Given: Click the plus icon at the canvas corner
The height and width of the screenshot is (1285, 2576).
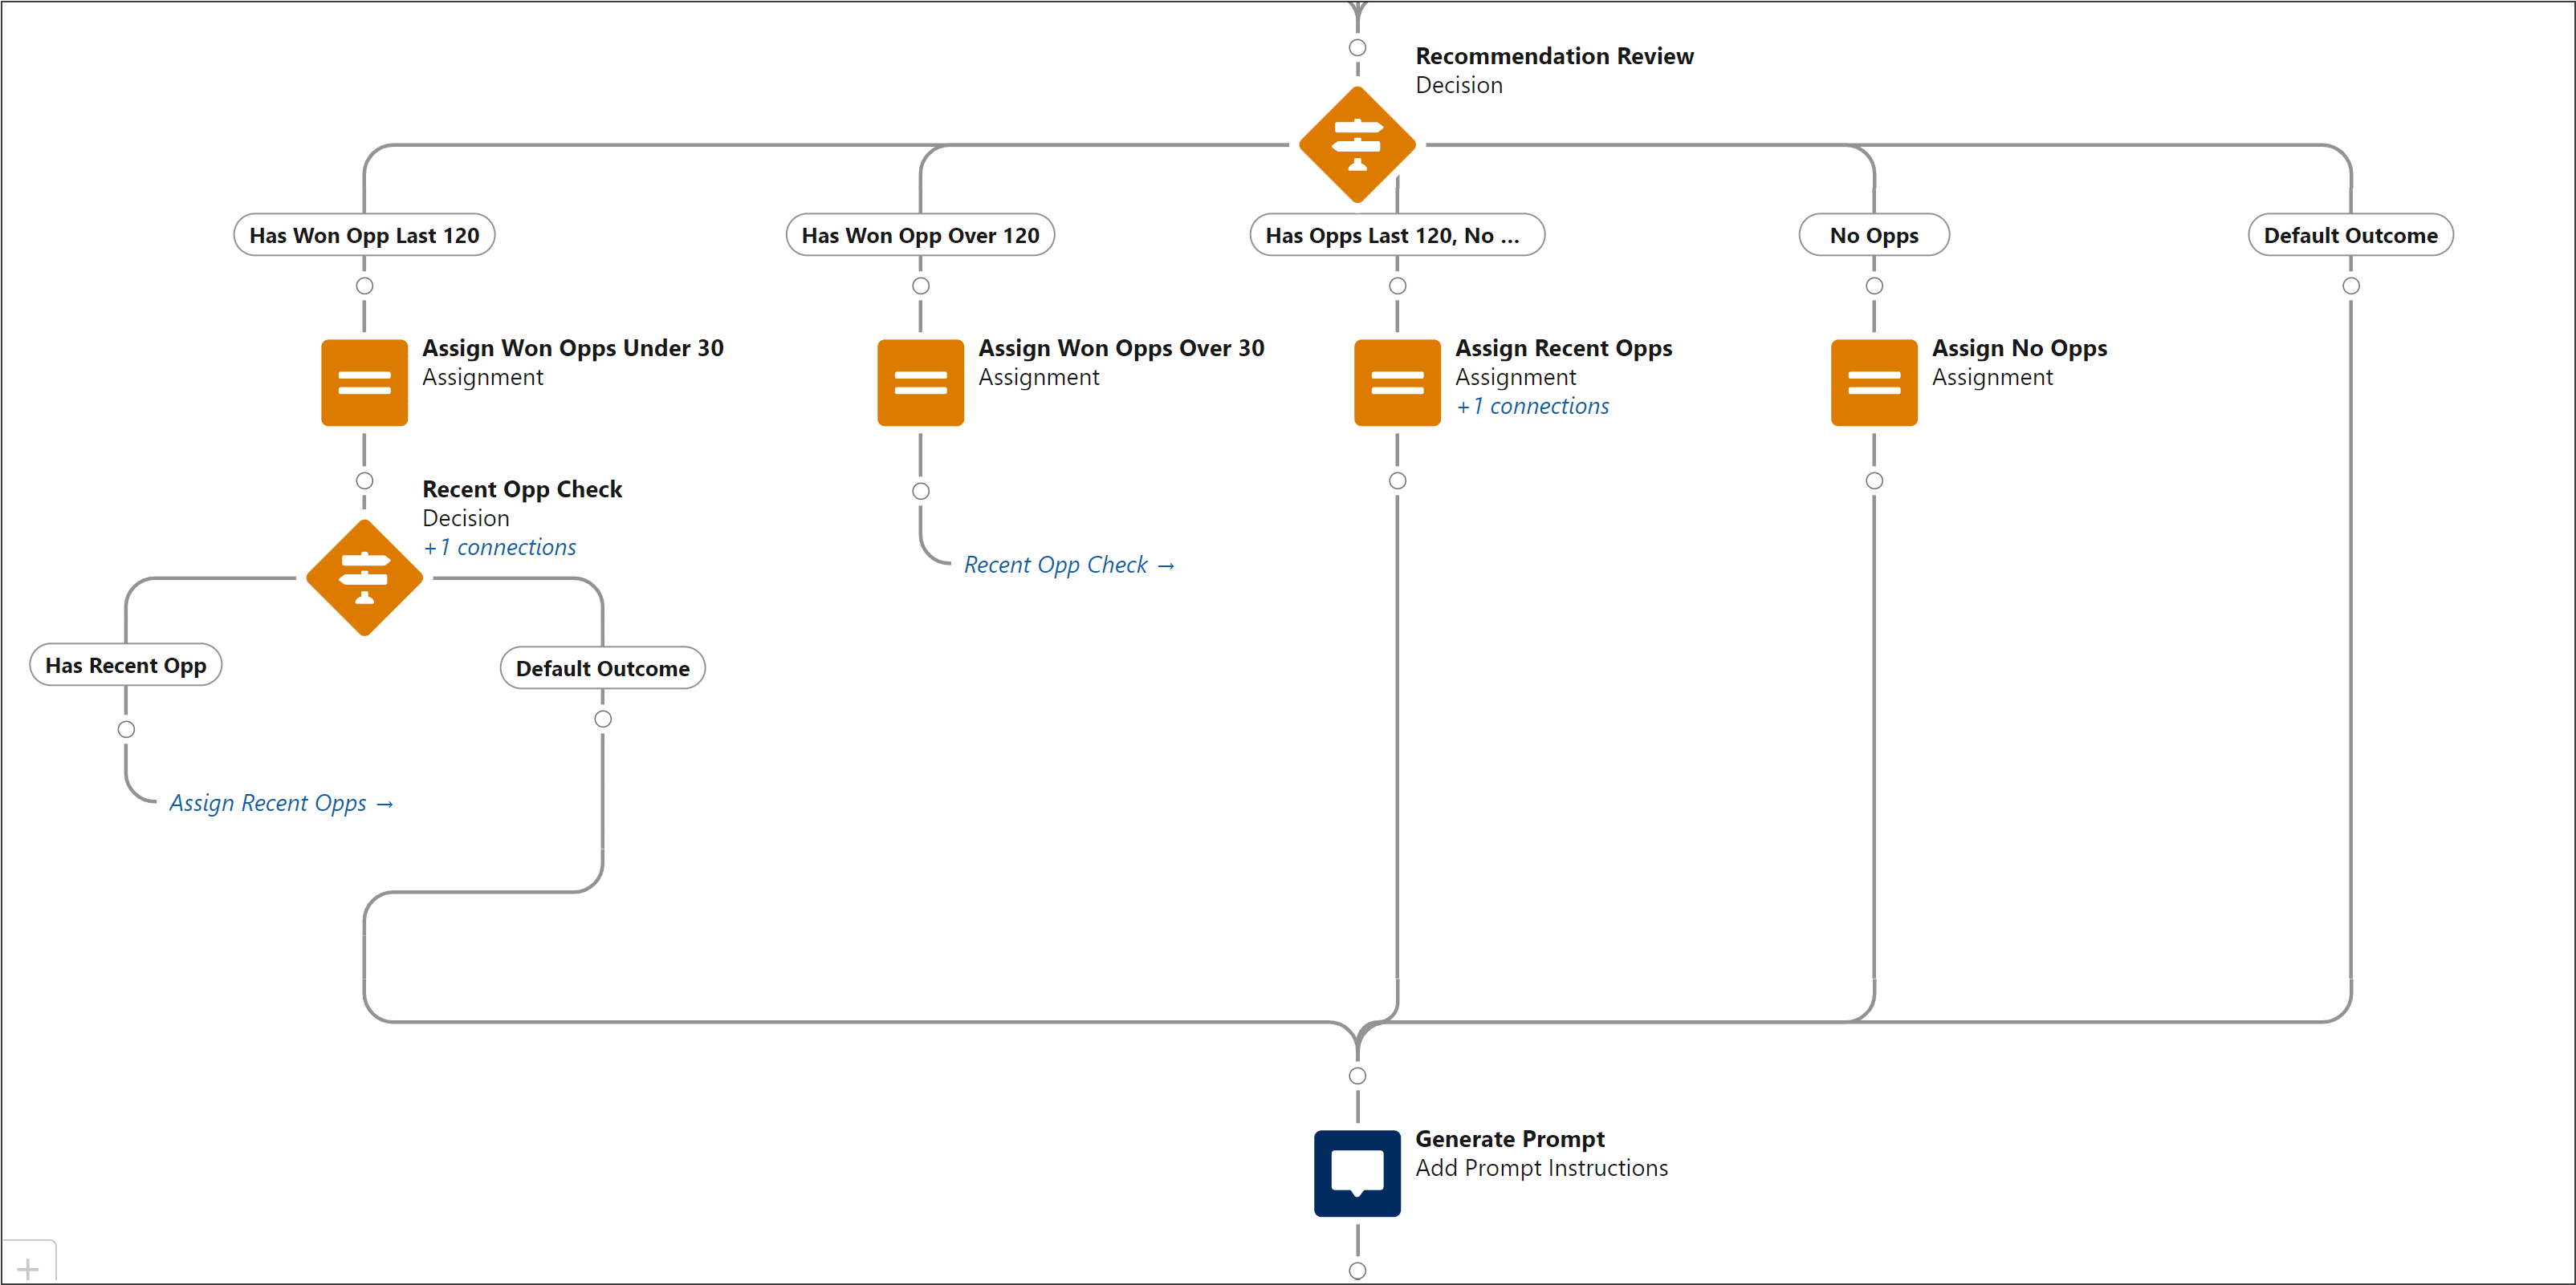Looking at the screenshot, I should point(28,1268).
